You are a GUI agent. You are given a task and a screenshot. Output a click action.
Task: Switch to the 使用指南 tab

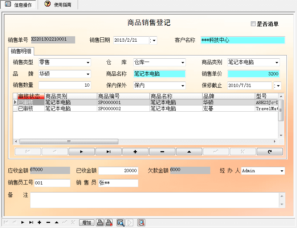pyautogui.click(x=57, y=5)
